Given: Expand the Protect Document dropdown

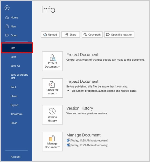Looking at the screenshot, I should pos(52,61).
